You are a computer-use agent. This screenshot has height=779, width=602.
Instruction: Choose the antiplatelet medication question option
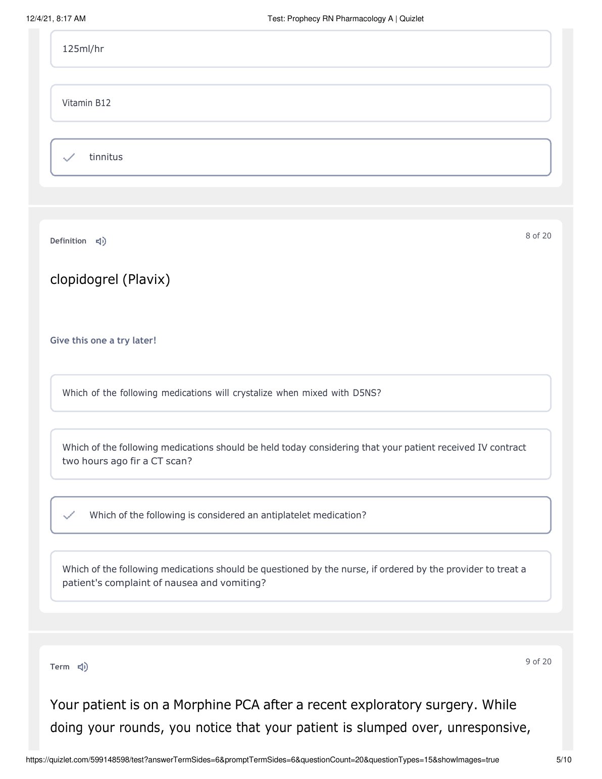(x=300, y=515)
